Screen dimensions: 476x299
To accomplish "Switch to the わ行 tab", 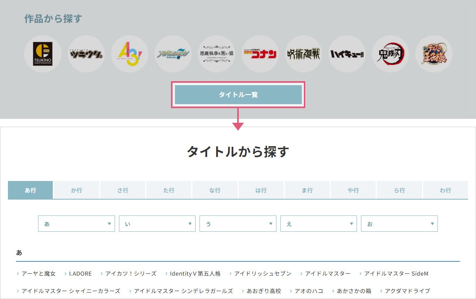I will pyautogui.click(x=445, y=190).
